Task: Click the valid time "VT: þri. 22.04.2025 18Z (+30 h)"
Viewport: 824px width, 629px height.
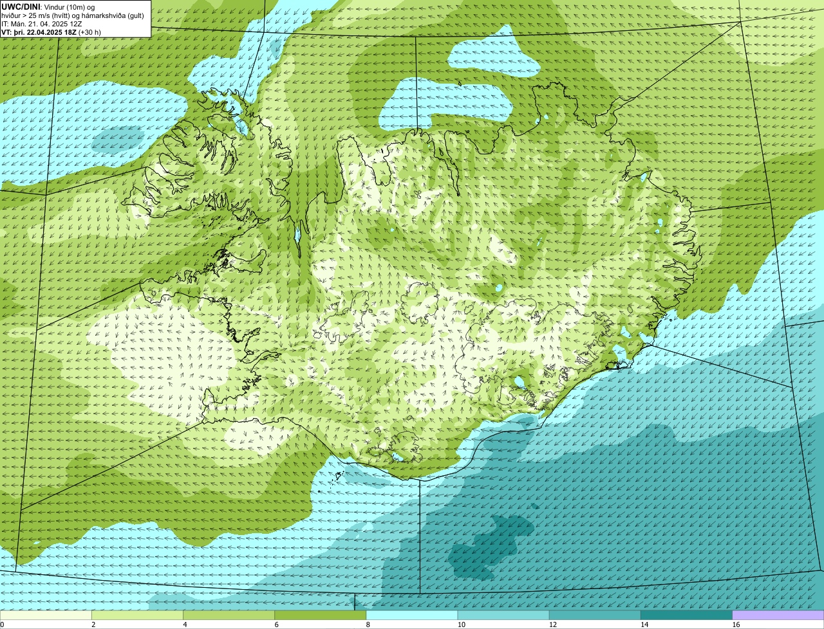Action: 51,32
